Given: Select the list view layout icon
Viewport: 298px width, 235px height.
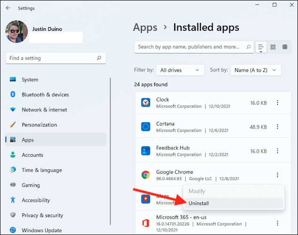Looking at the screenshot, I should click(x=260, y=47).
